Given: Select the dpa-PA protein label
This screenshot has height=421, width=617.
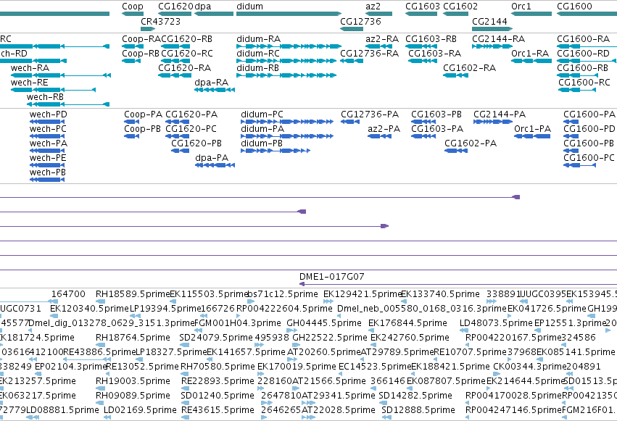Looking at the screenshot, I should coord(212,158).
